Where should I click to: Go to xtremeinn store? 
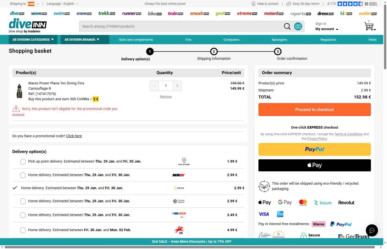[247, 13]
